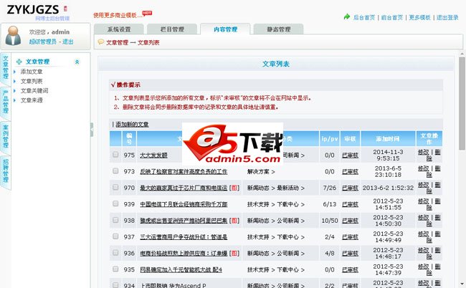
Task: Click the green arrow icon beside 后台首页
Action: coord(346,17)
